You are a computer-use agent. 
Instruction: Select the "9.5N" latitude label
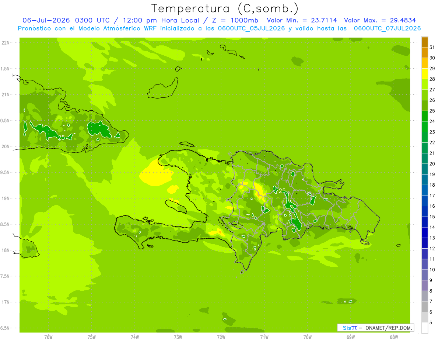pyautogui.click(x=5, y=172)
